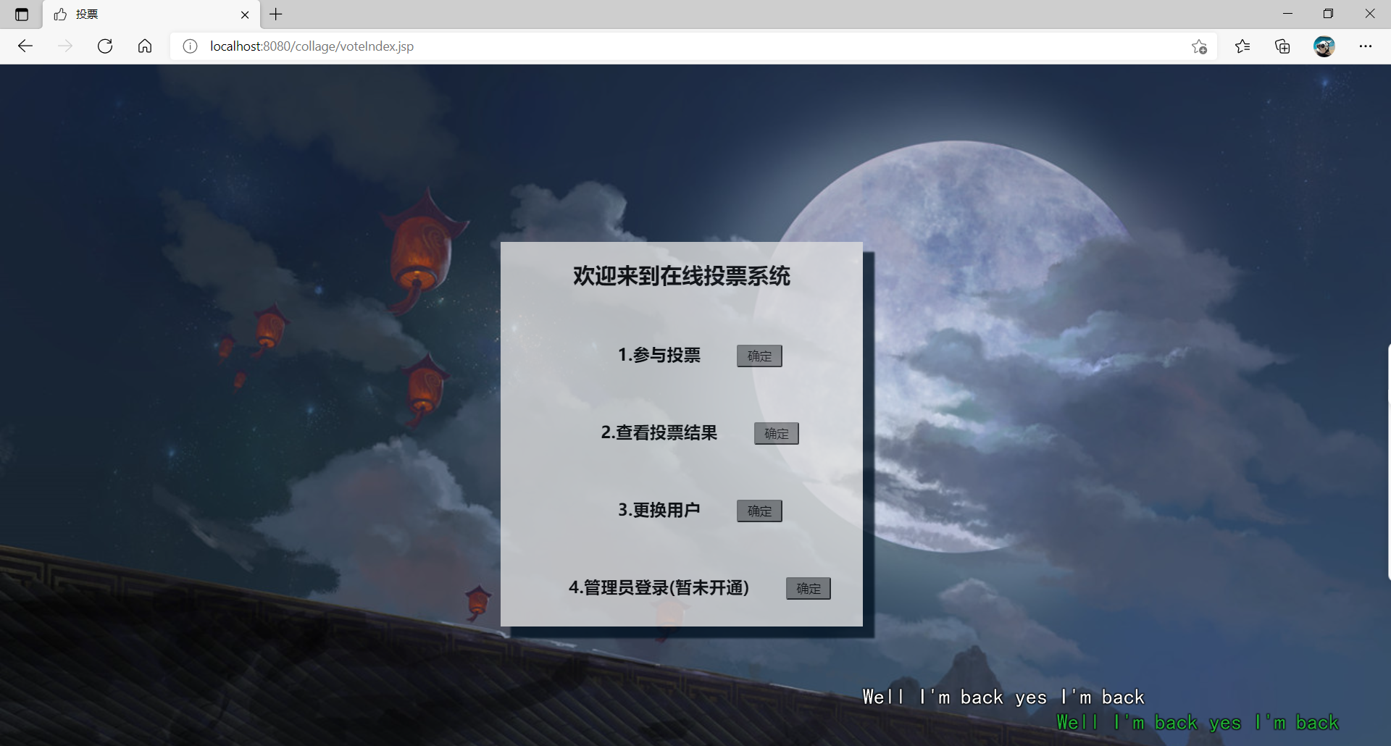Click the 4.管理员登录(暂未开通) label
The width and height of the screenshot is (1391, 746).
[x=659, y=587]
